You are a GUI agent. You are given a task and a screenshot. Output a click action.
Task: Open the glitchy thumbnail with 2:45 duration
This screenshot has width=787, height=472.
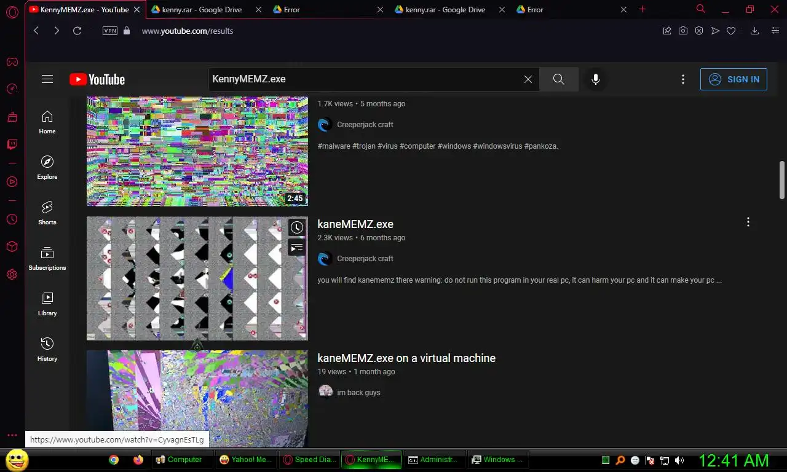click(x=197, y=151)
